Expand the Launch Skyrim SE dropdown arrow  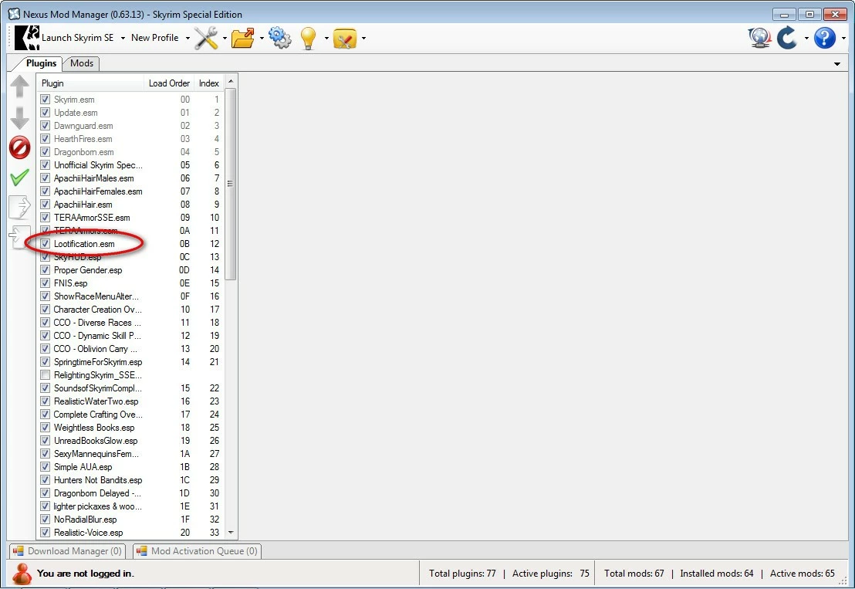point(123,38)
